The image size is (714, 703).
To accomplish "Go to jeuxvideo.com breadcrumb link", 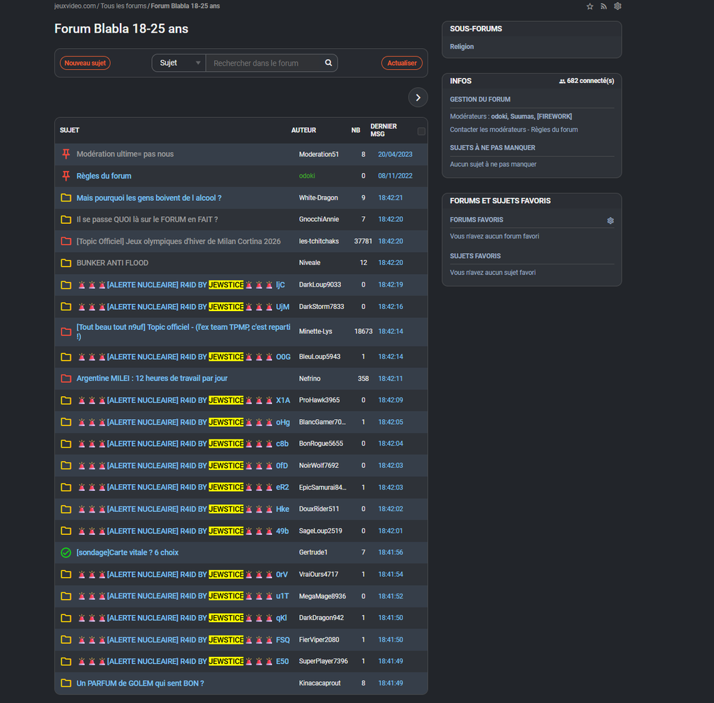I will [75, 6].
